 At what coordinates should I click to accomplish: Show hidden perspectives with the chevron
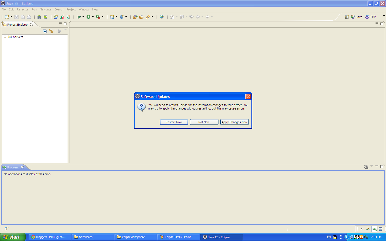[384, 16]
